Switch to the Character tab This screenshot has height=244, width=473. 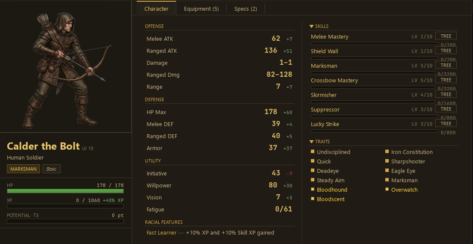[x=156, y=9]
